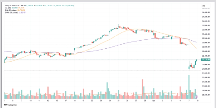Image resolution: width=216 pixels, height=108 pixels.
Task: Click the Apr label on the time axis
Action: point(154,101)
